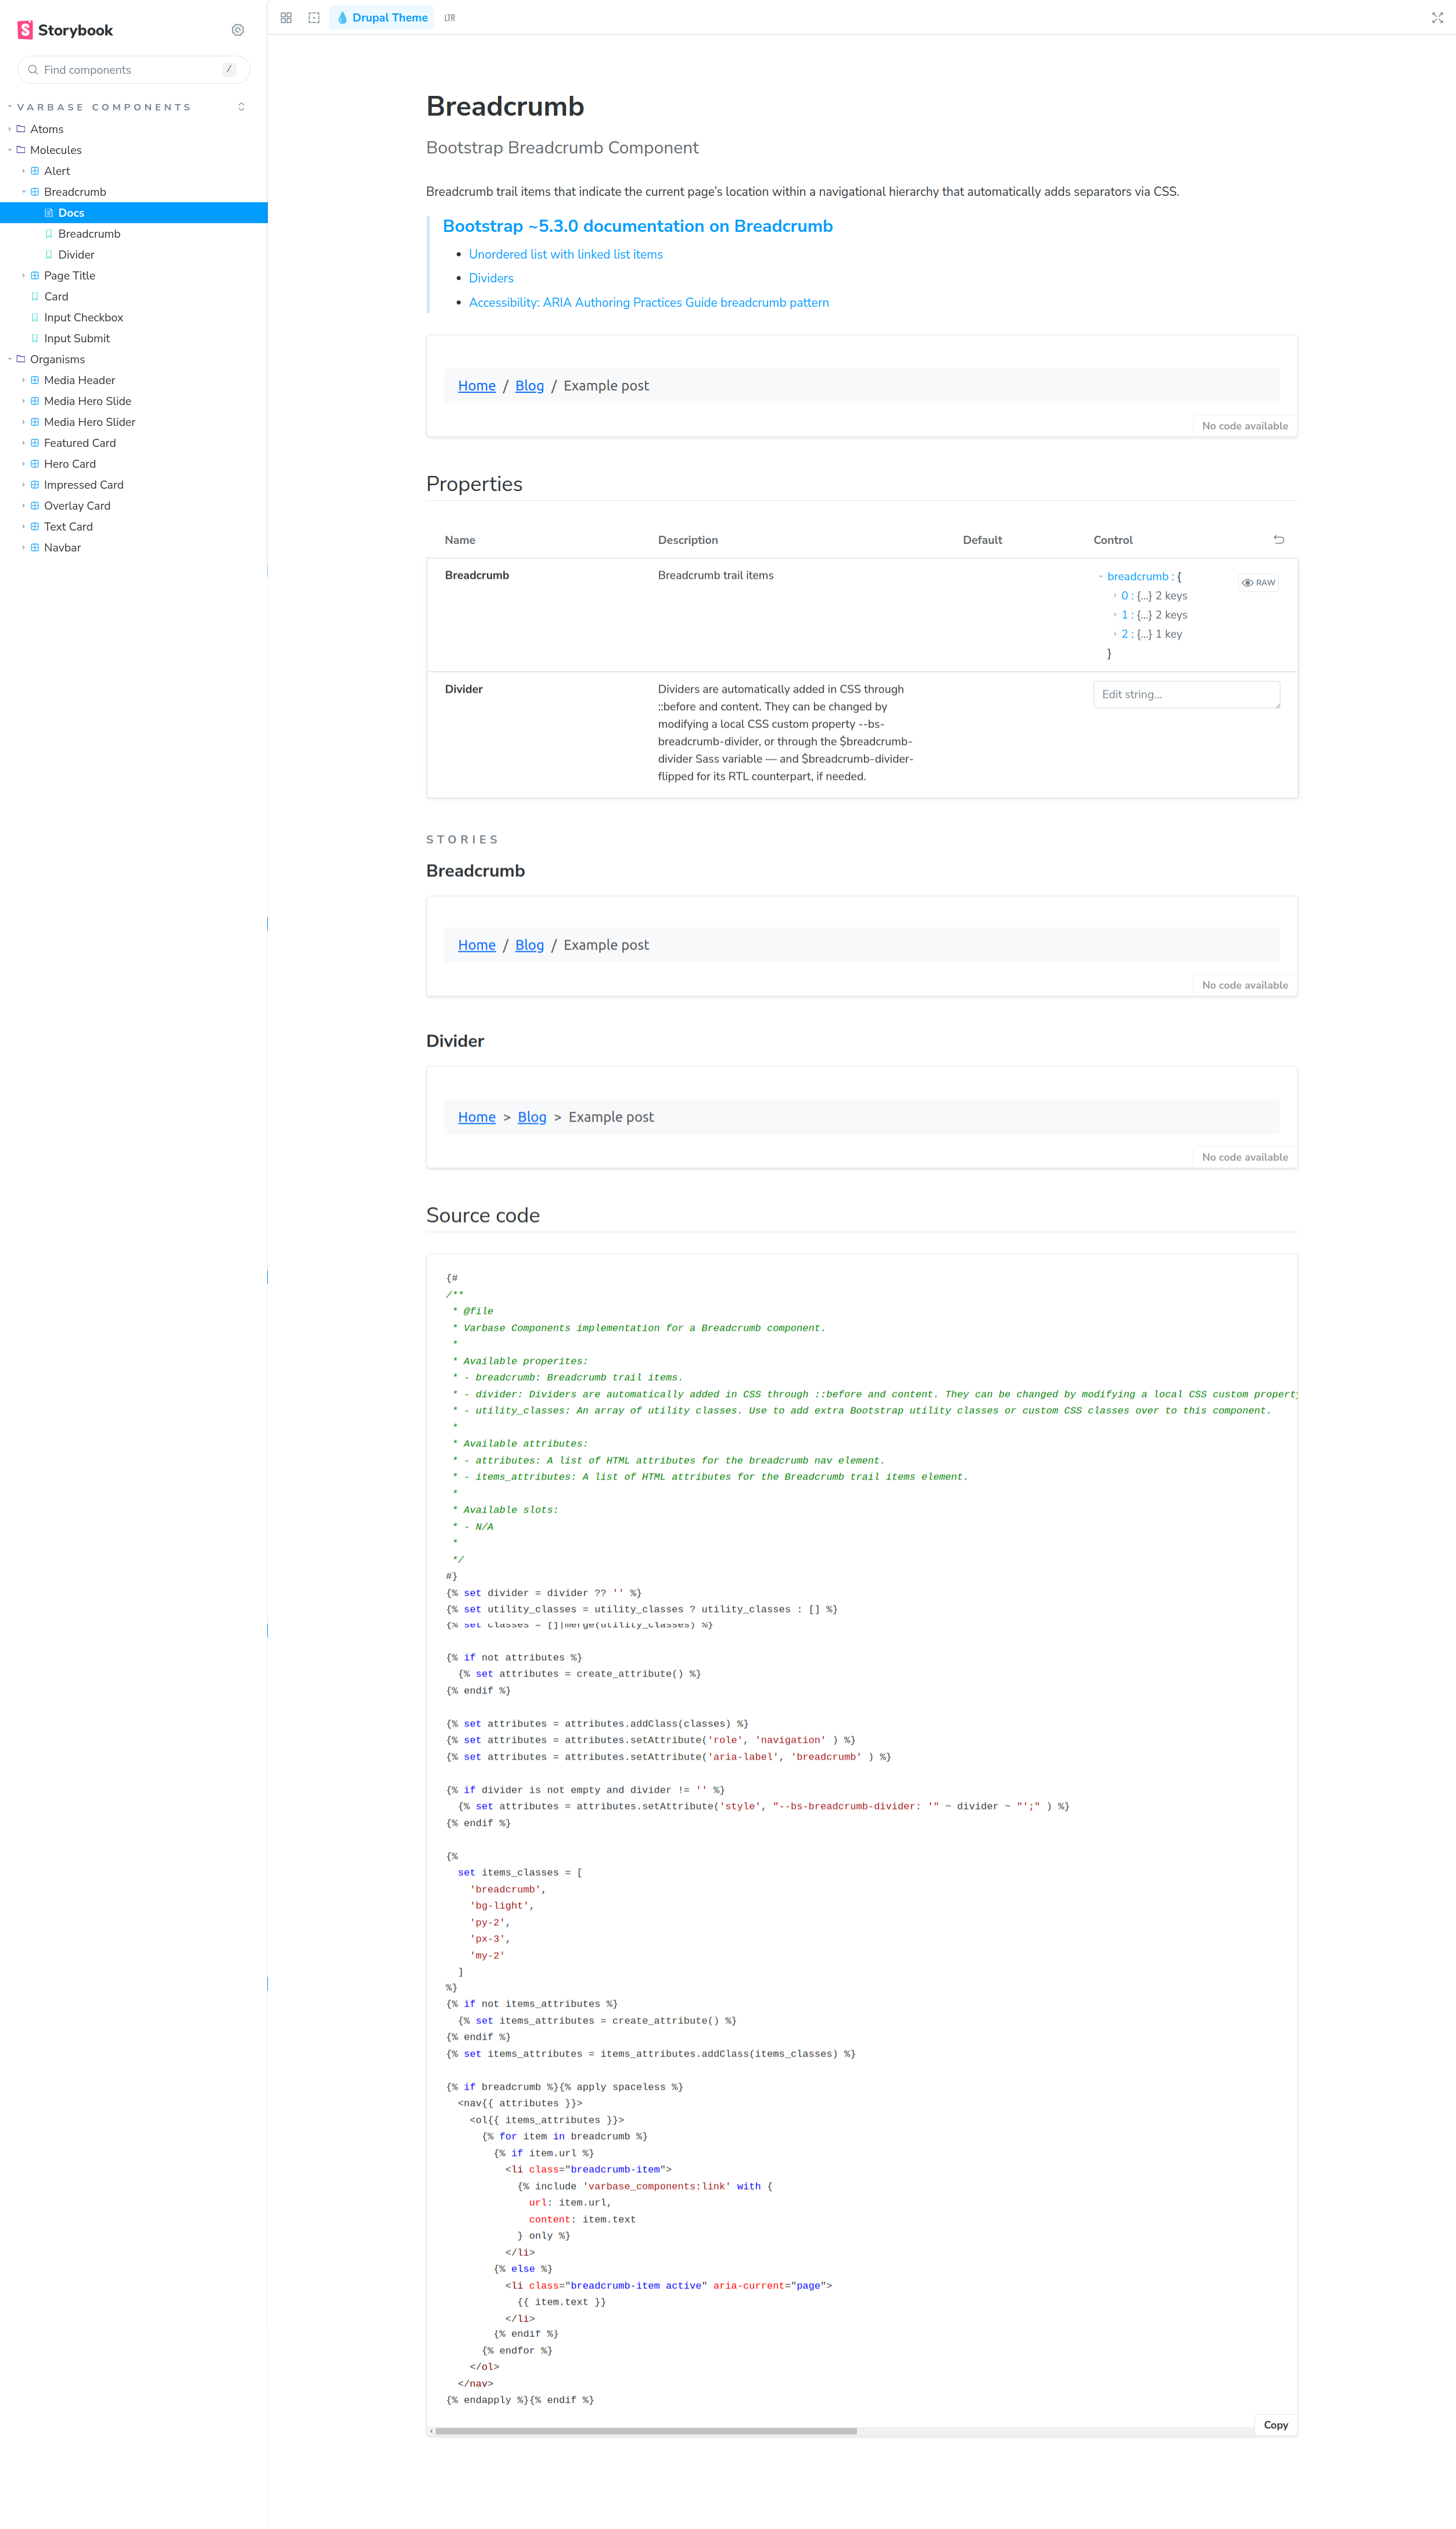Select the Divider story in sidebar
Screen dimensions: 1456x2529
tap(76, 255)
